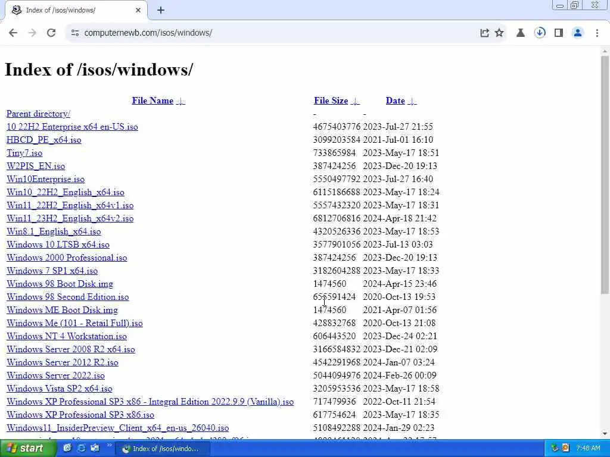Open Win11_22H2_English_x64v1.iso link
The image size is (610, 457).
[x=70, y=205]
